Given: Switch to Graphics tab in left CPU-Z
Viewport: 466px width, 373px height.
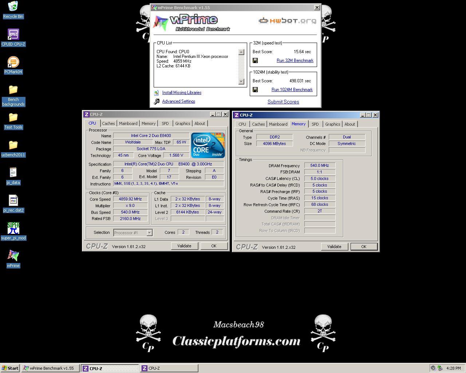Looking at the screenshot, I should coord(182,123).
